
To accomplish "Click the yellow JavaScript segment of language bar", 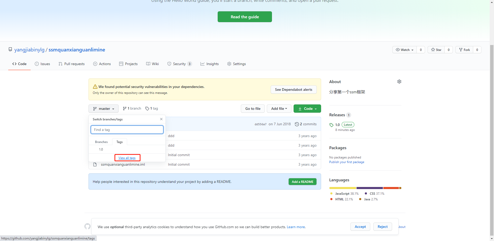I will pyautogui.click(x=343, y=188).
